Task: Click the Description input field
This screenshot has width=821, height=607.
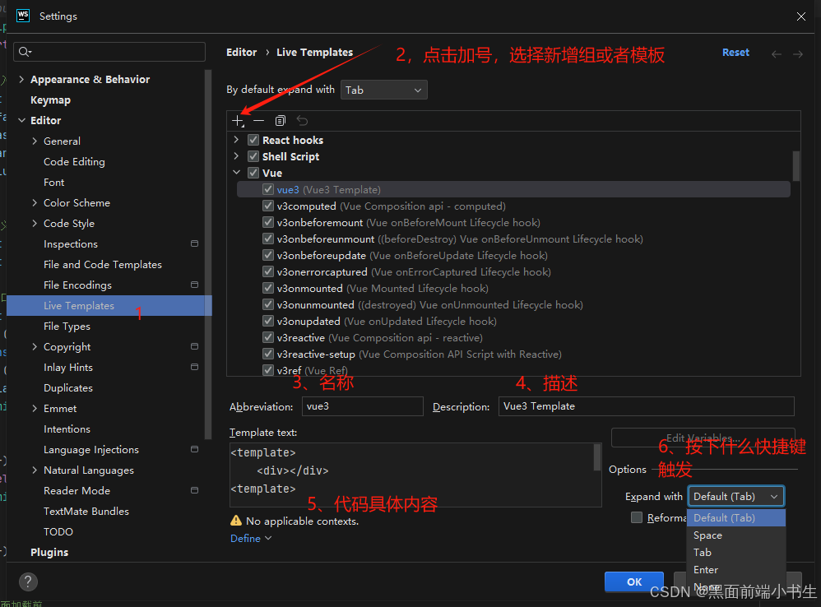Action: pyautogui.click(x=646, y=406)
